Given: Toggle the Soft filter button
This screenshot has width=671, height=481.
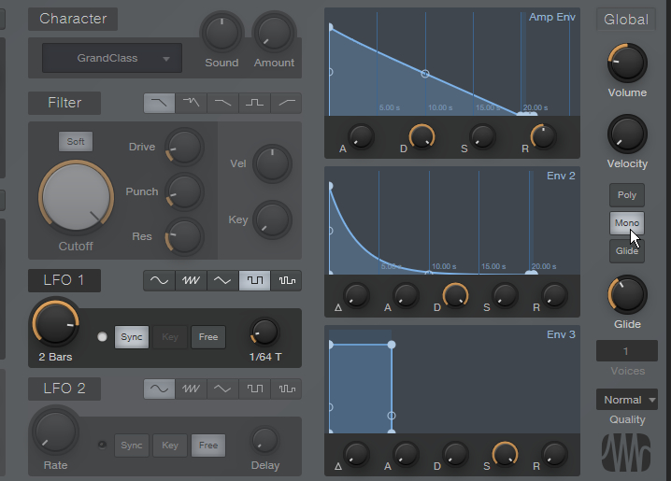Looking at the screenshot, I should (76, 142).
